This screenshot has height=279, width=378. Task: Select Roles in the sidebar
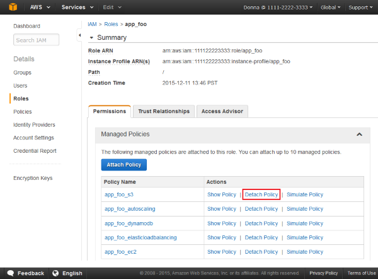tap(21, 98)
